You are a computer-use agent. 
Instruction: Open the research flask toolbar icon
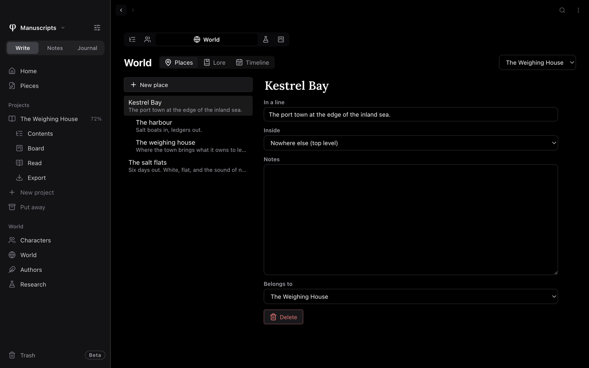pos(266,39)
